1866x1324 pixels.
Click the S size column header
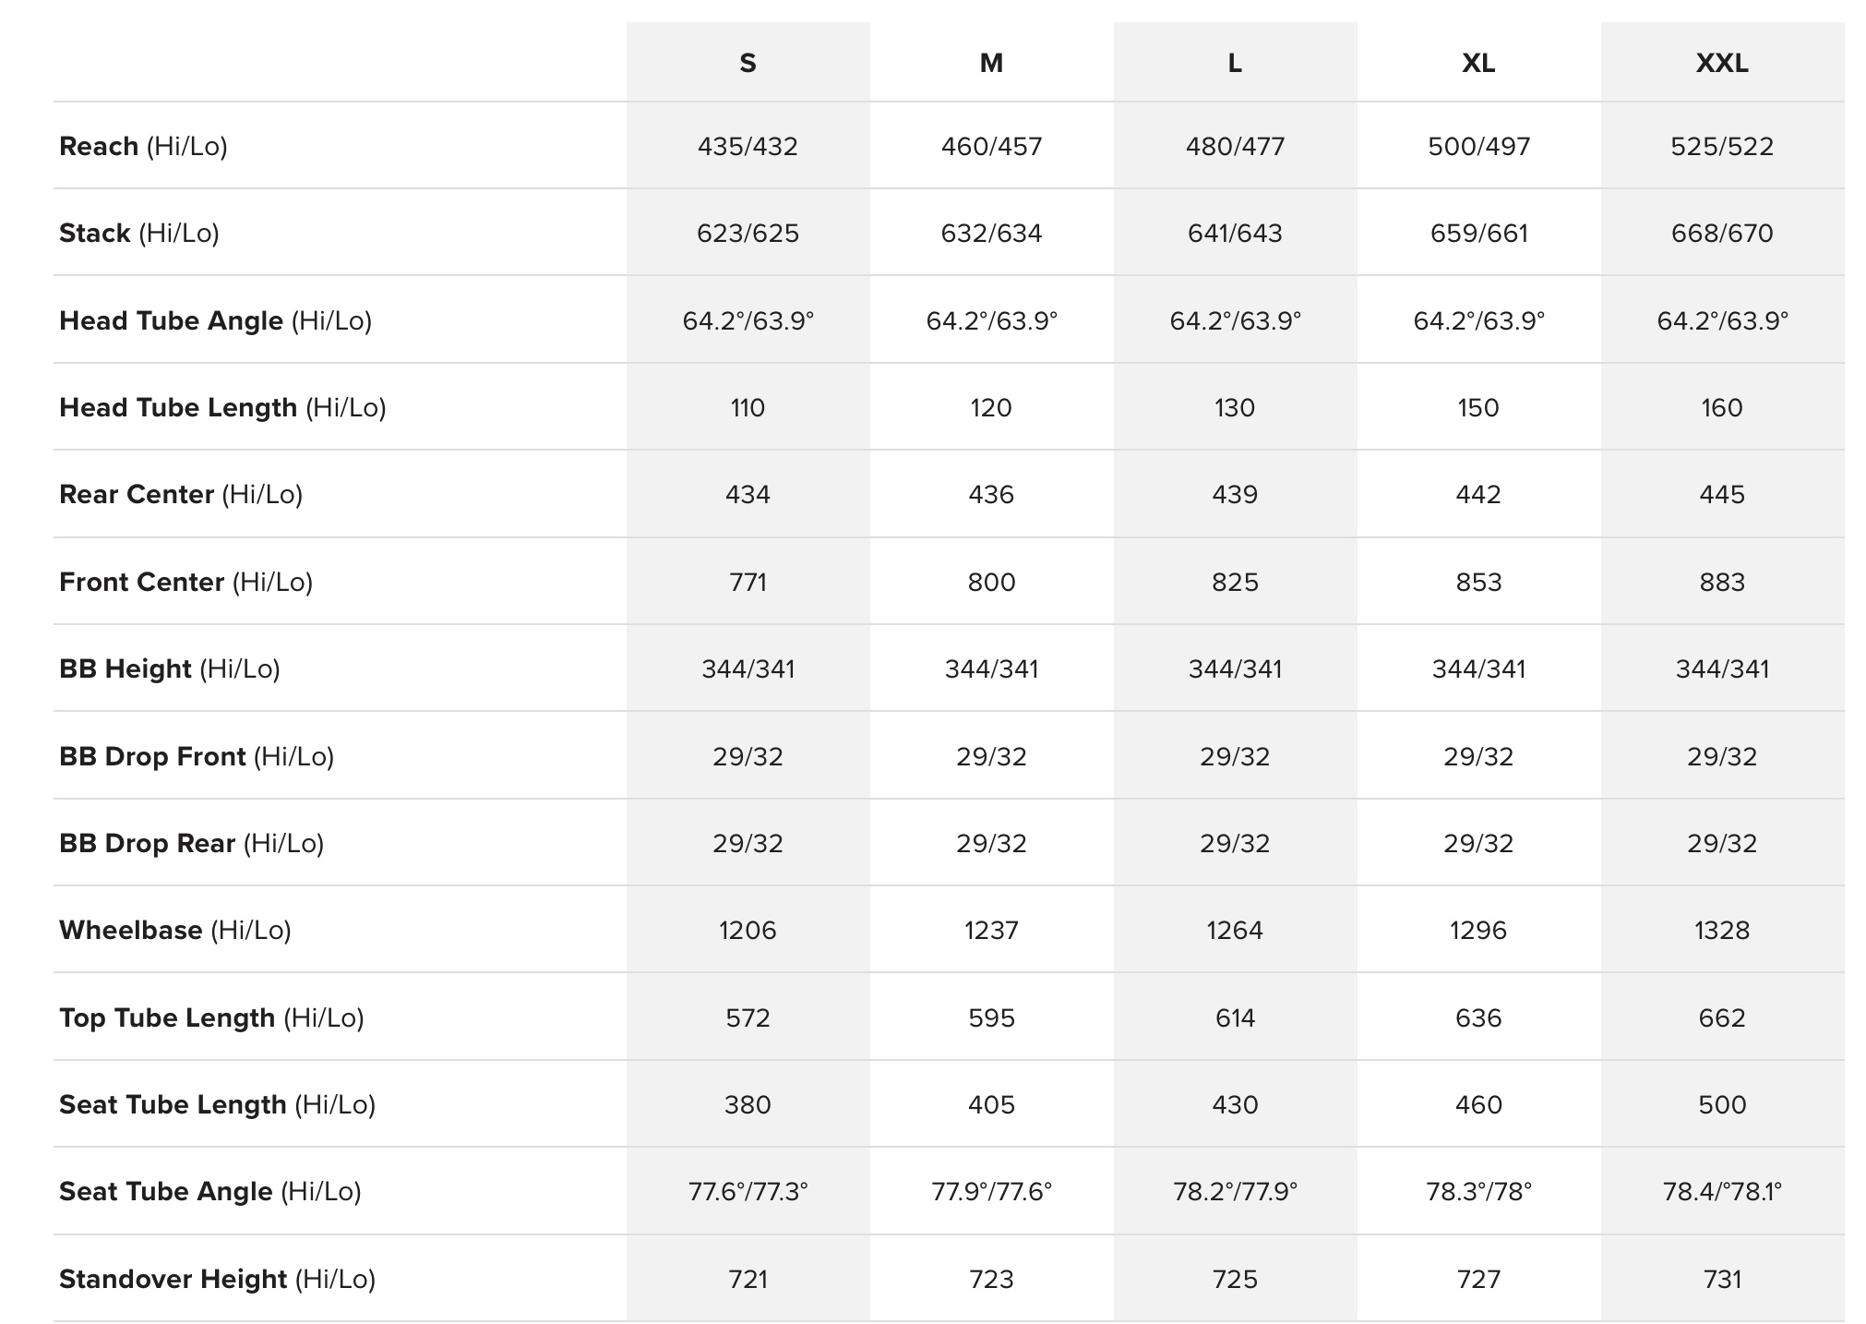(748, 63)
